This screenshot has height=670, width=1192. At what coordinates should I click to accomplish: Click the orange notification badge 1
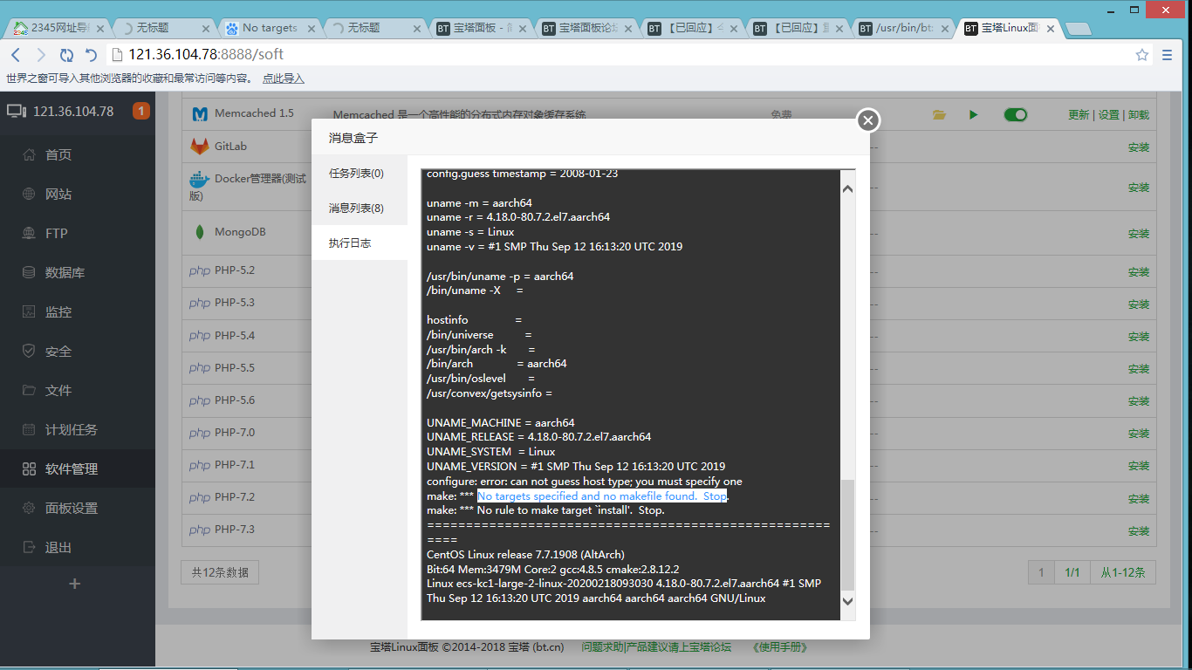141,111
